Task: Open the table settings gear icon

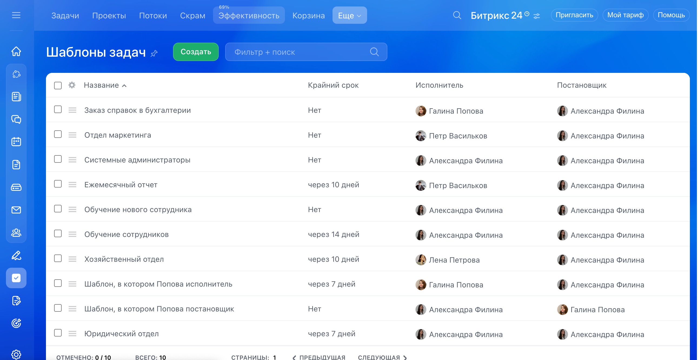Action: (72, 85)
